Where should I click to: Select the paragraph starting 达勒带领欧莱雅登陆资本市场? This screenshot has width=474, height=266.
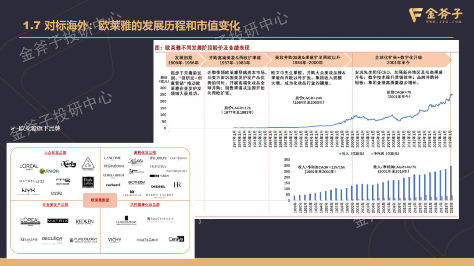point(237,83)
